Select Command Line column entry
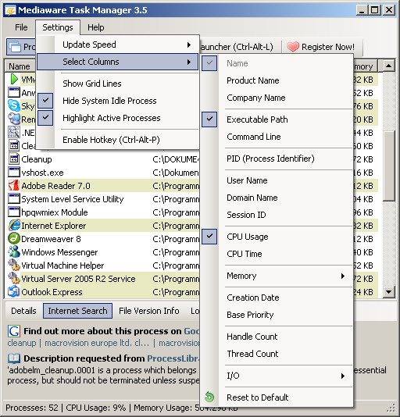Viewport: 400px width, 417px height. [277, 137]
